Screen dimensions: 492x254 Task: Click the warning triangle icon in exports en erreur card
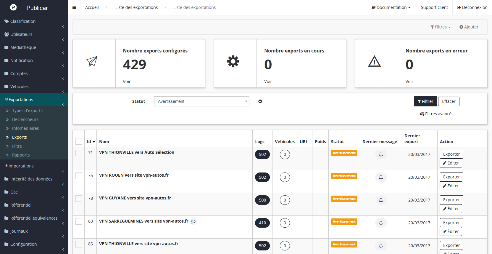pyautogui.click(x=374, y=61)
